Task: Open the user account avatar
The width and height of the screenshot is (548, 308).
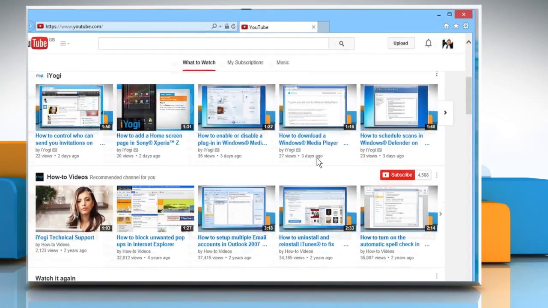Action: [447, 44]
